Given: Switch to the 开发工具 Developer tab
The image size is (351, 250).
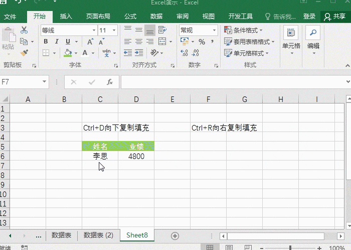Looking at the screenshot, I should (x=241, y=16).
